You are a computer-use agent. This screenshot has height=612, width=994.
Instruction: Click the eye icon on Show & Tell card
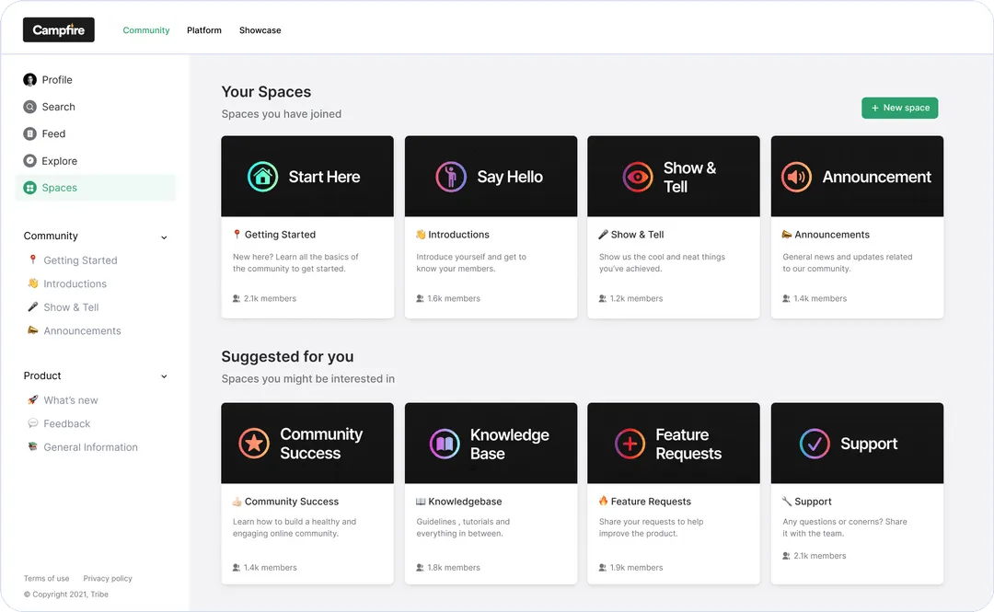pos(638,177)
